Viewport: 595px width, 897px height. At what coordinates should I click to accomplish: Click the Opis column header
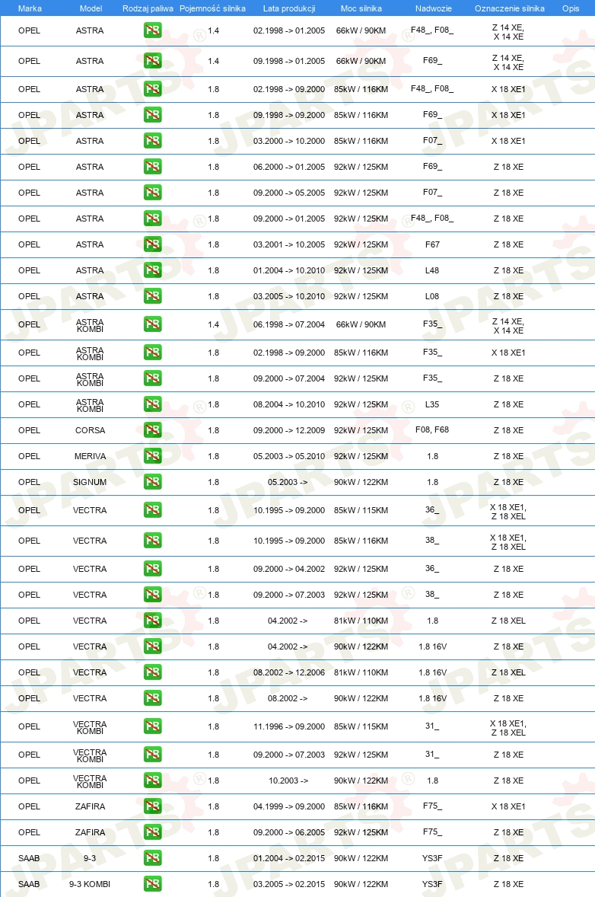[571, 8]
